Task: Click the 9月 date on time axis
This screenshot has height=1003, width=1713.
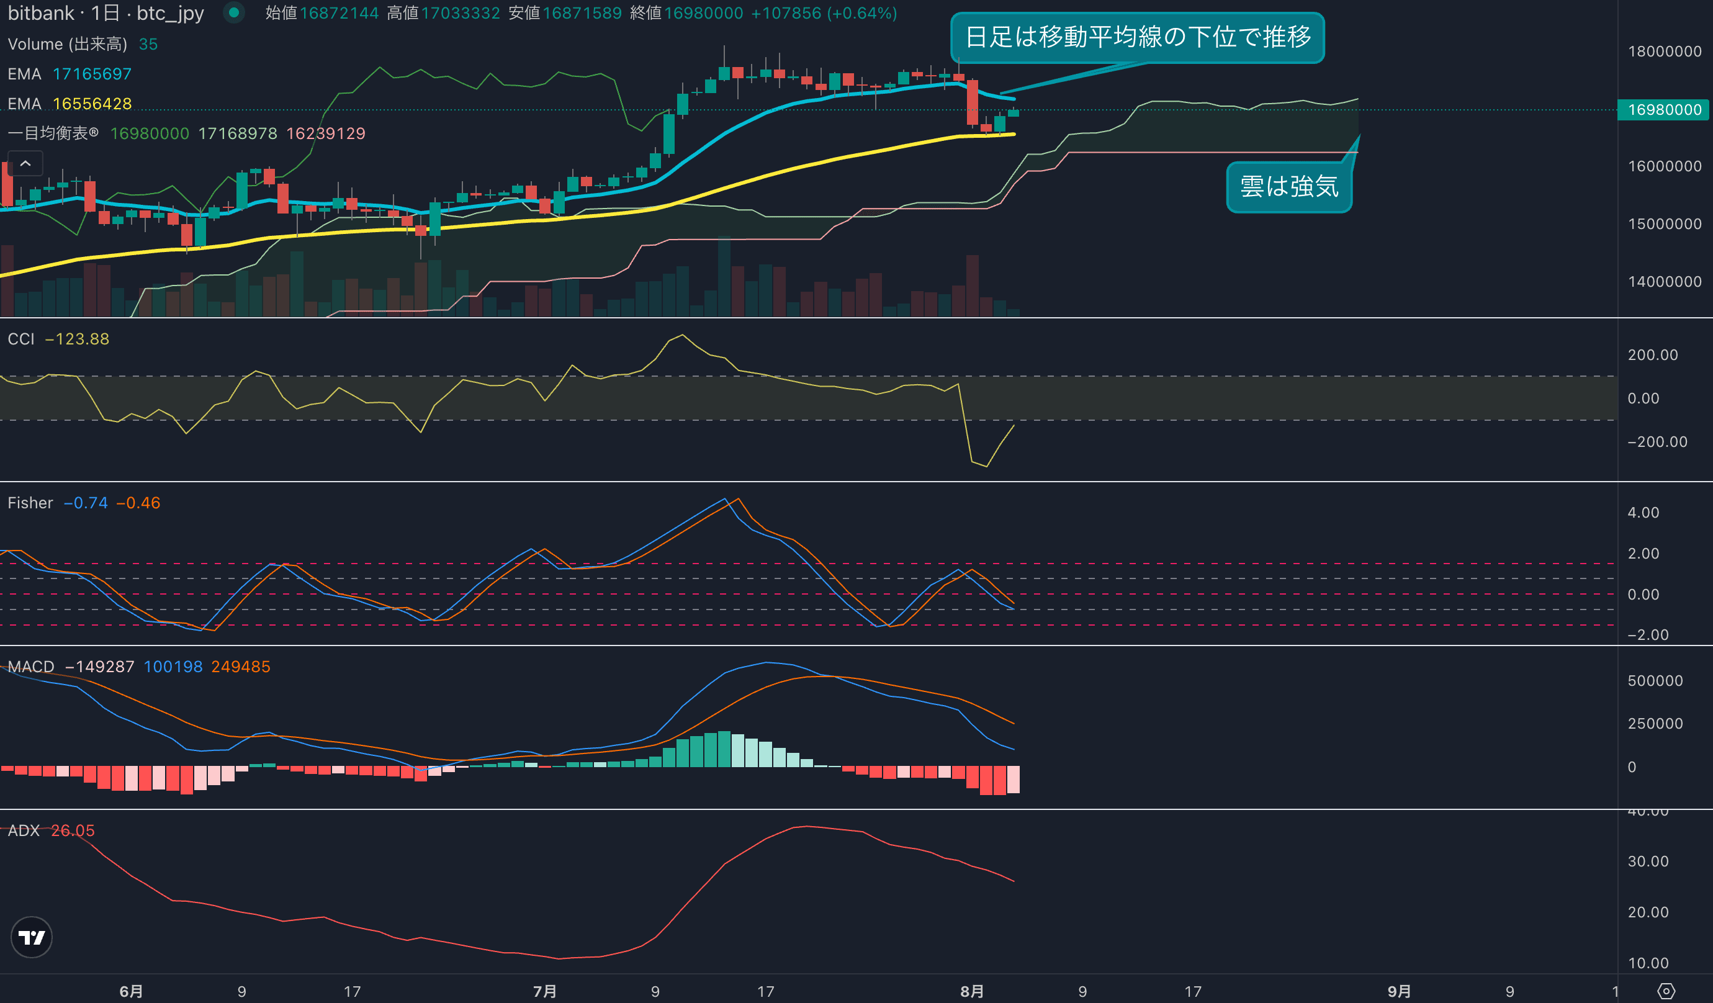Action: 1399,991
